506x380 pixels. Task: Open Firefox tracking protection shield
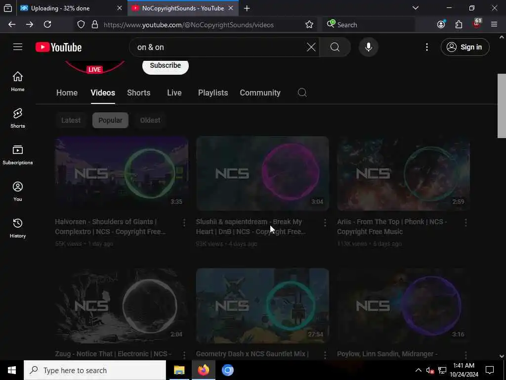[81, 25]
